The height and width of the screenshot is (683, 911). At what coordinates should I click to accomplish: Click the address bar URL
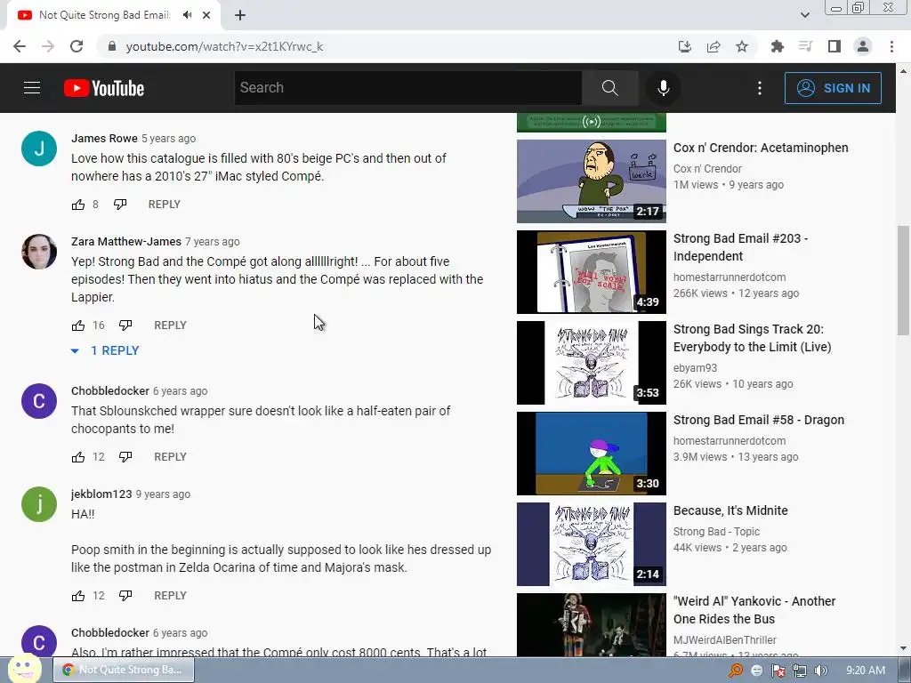224,46
